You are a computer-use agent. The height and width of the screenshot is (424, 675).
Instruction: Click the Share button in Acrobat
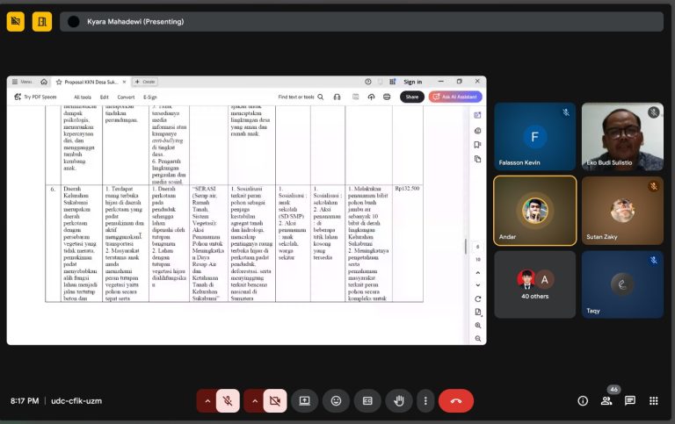pyautogui.click(x=411, y=97)
